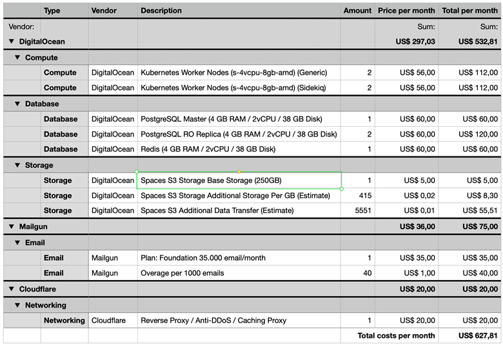Click the DigitalOcean total US$ 532,81
Screen dimensions: 503x345
(478, 42)
